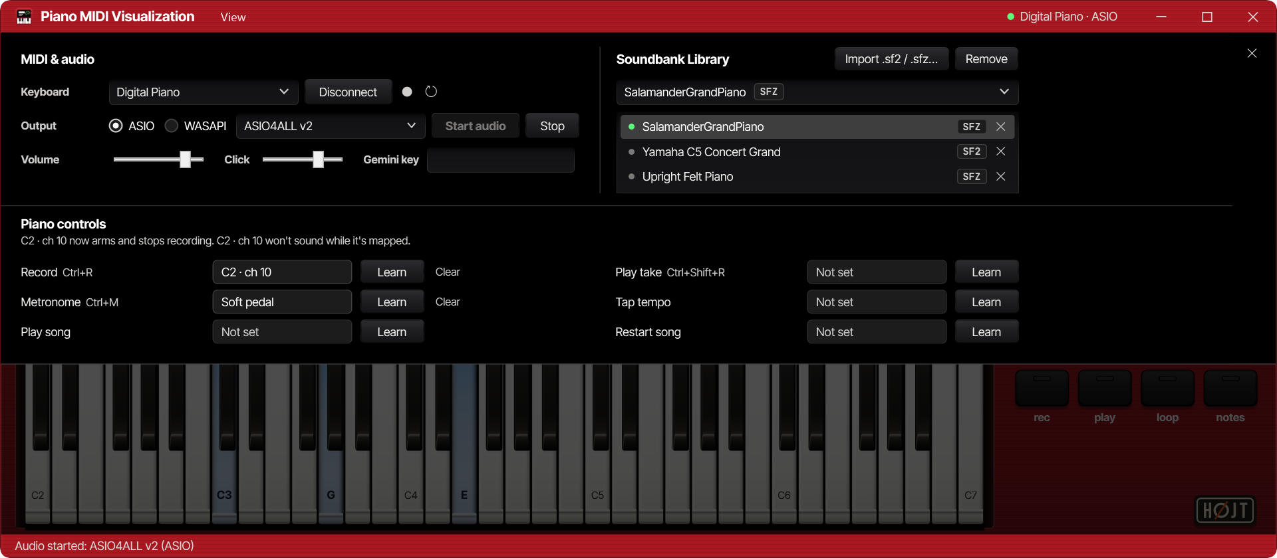Click the piano app icon in title bar

point(24,17)
